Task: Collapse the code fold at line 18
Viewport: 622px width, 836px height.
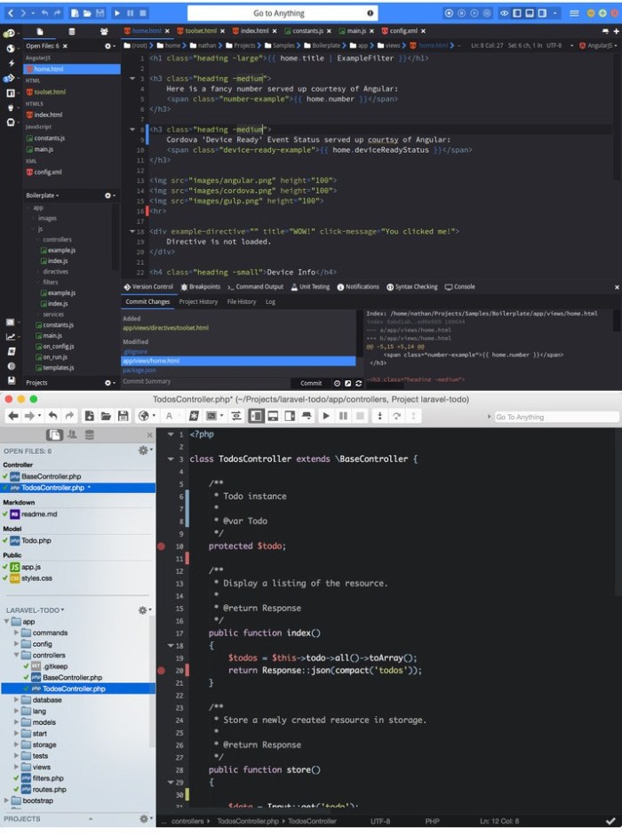Action: click(x=171, y=646)
